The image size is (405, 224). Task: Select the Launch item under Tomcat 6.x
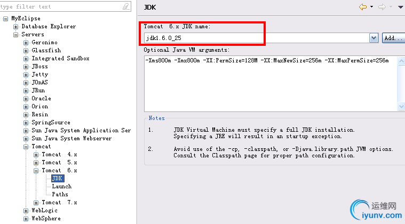point(62,186)
